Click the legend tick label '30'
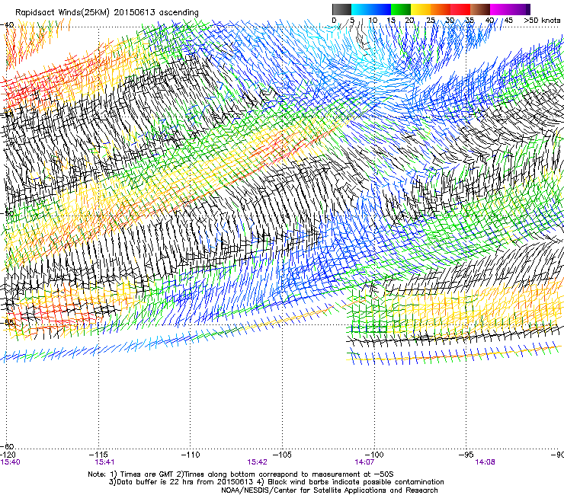 point(450,21)
